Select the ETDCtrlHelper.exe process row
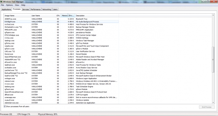The width and height of the screenshot is (218, 116). coord(61,35)
